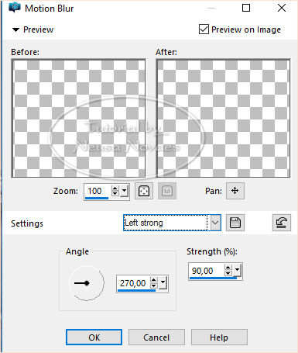Click the Fit to window zoom icon
This screenshot has width=298, height=353.
pyautogui.click(x=144, y=191)
